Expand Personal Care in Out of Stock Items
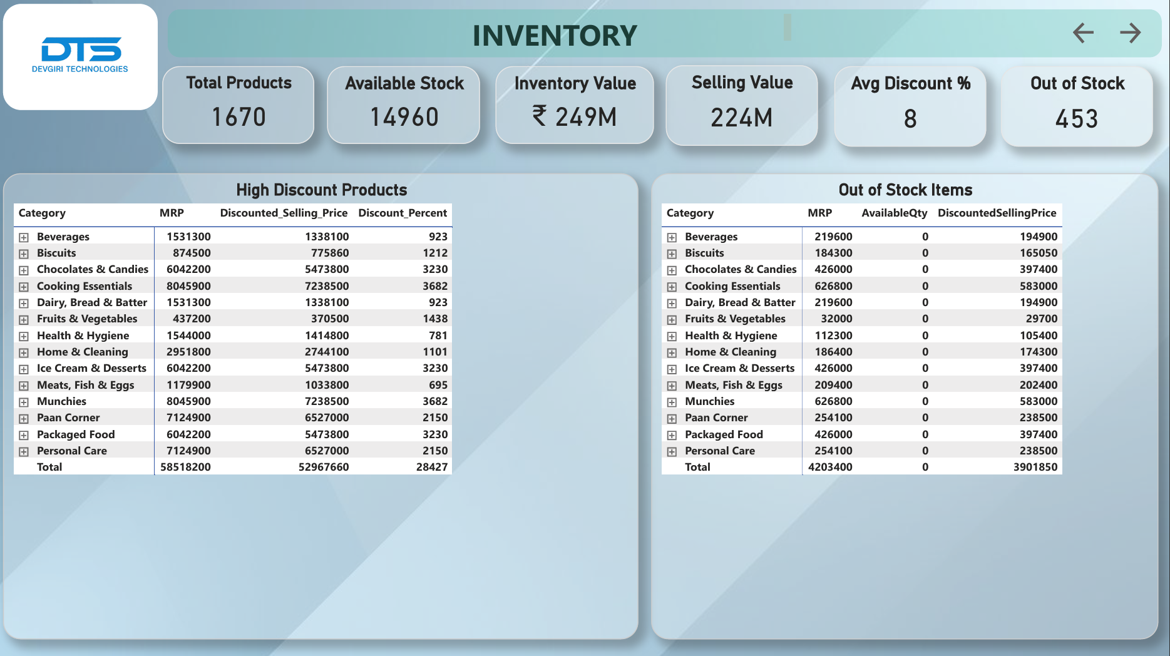This screenshot has width=1170, height=656. click(x=672, y=451)
